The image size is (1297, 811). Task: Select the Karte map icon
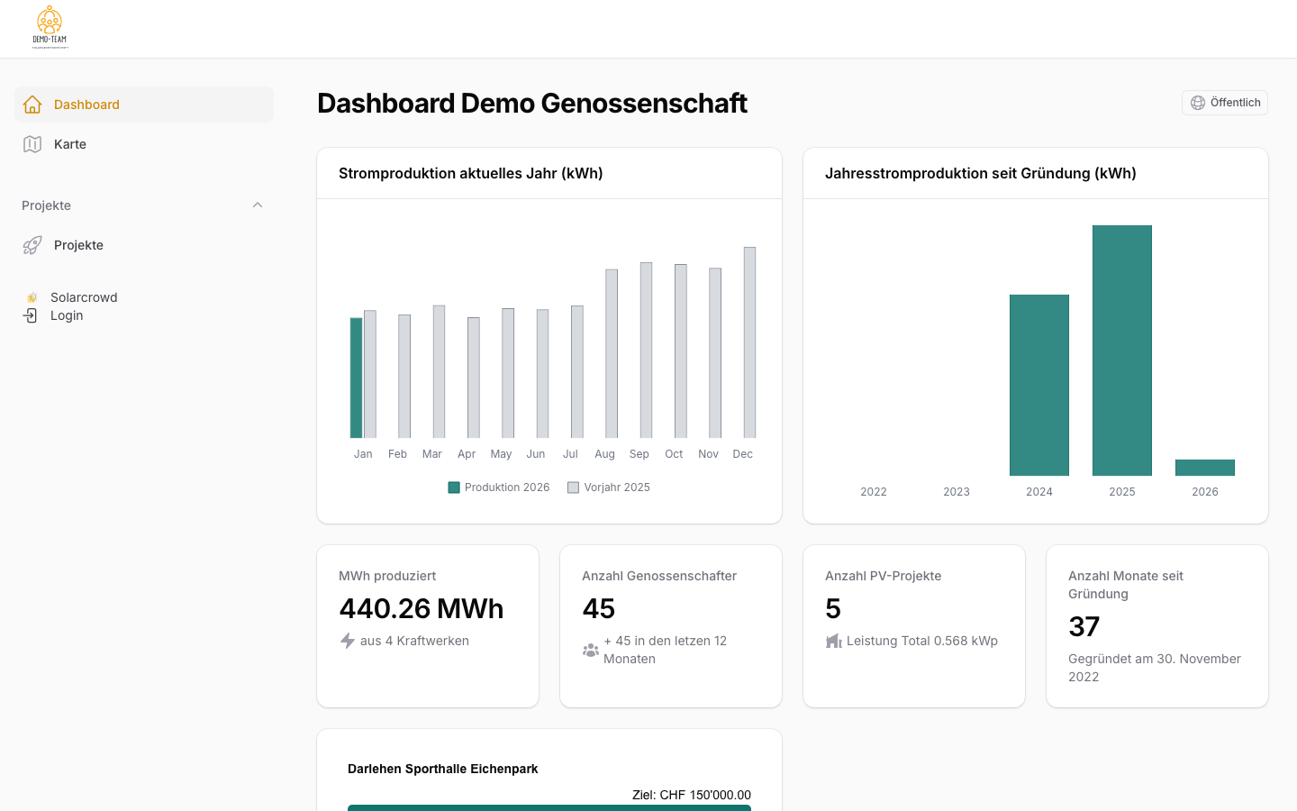32,144
